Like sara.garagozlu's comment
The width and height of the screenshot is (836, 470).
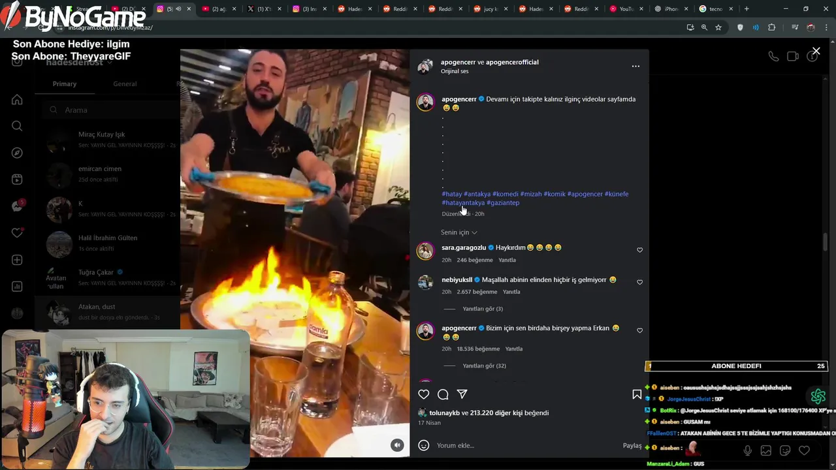(639, 250)
